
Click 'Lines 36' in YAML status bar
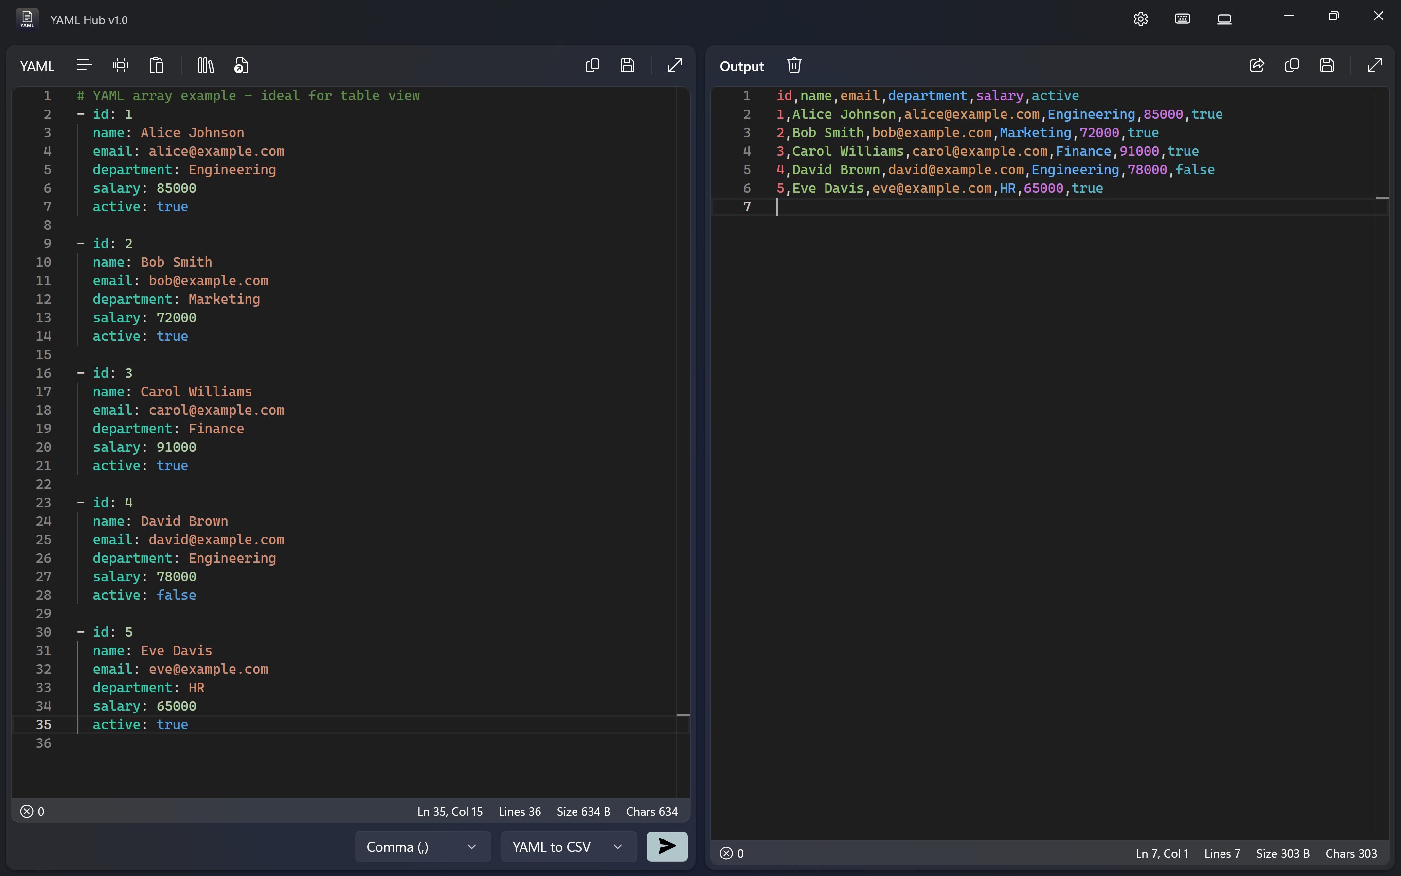(x=520, y=811)
